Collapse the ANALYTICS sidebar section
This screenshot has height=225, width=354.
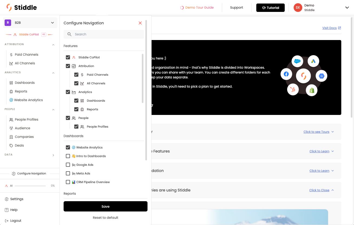(x=53, y=73)
